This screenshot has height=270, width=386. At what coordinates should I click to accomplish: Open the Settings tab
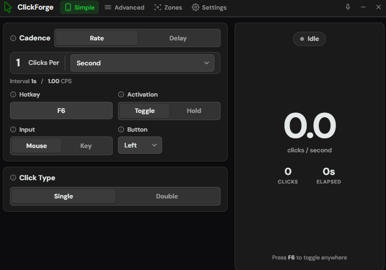tap(209, 7)
